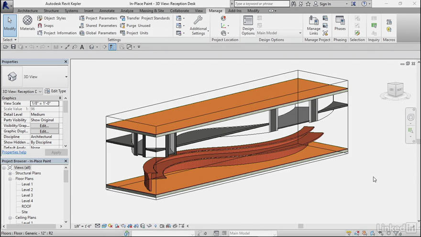Click the Zoom tool in navigation bar

click(410, 131)
